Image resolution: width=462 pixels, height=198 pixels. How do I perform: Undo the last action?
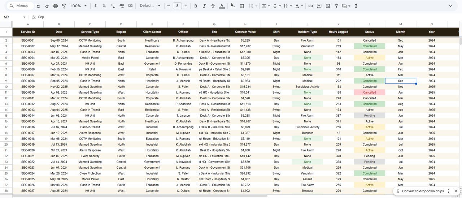[x=38, y=6]
